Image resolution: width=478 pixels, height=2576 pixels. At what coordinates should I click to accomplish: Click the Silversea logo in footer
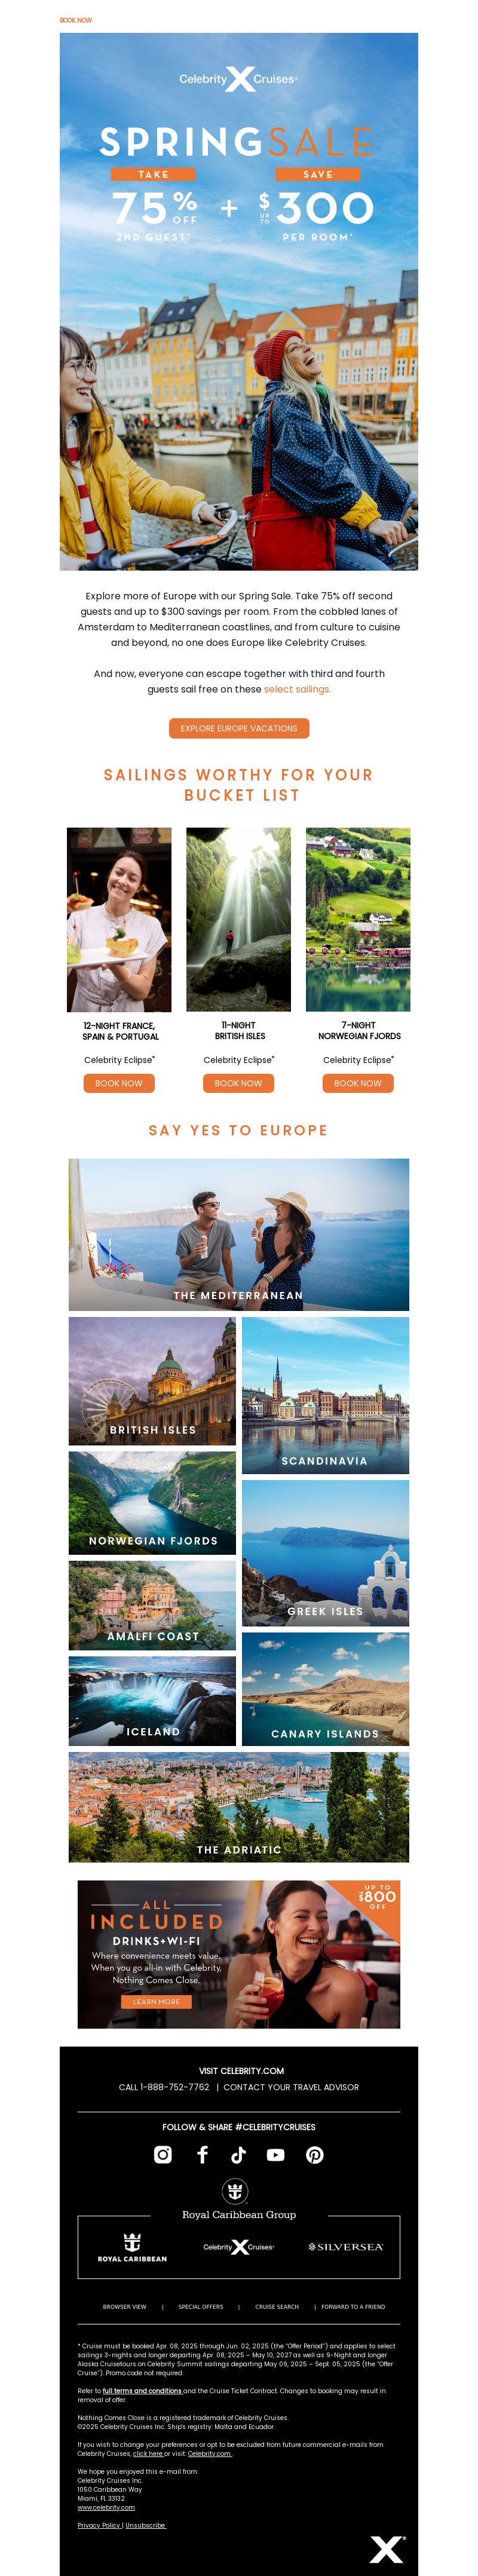[x=345, y=2246]
